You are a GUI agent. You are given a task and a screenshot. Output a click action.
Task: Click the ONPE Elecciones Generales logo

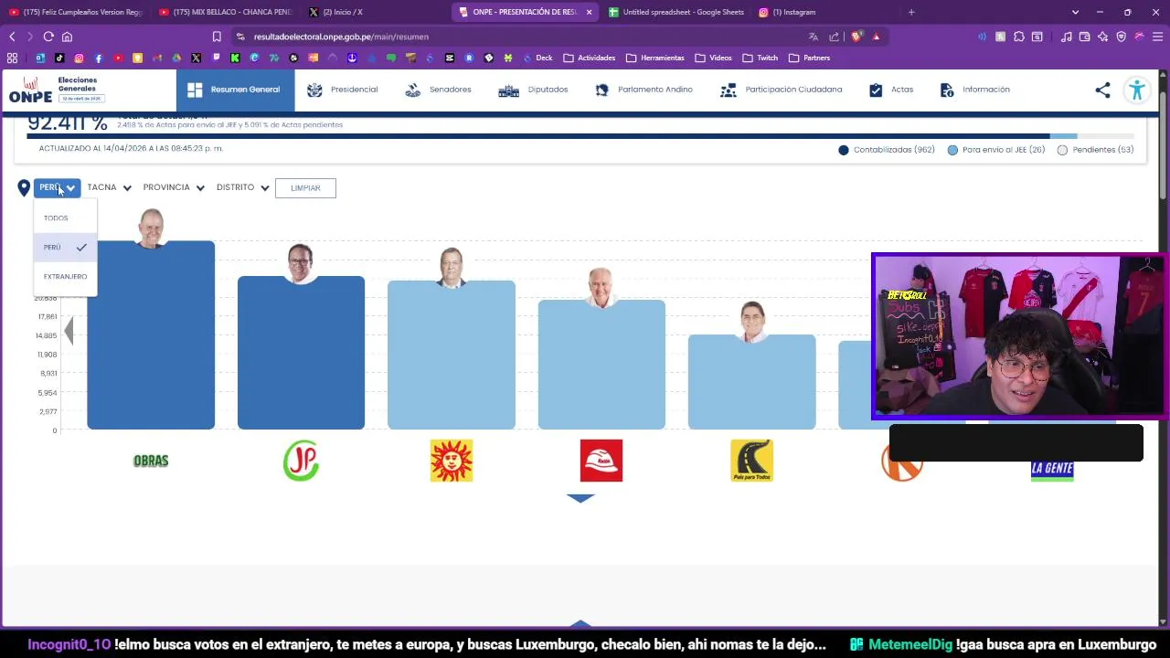click(57, 90)
